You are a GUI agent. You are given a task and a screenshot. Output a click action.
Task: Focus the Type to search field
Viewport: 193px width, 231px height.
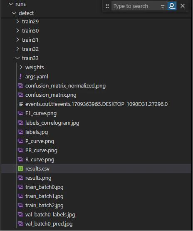pos(136,6)
